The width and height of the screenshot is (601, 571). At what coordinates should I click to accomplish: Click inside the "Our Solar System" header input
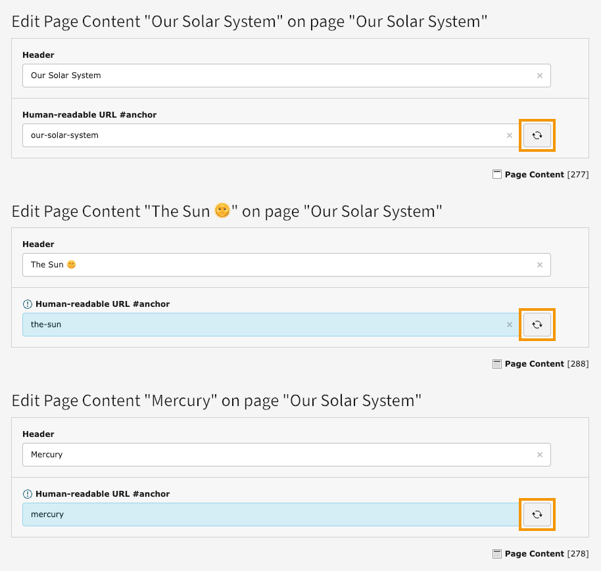pyautogui.click(x=263, y=76)
